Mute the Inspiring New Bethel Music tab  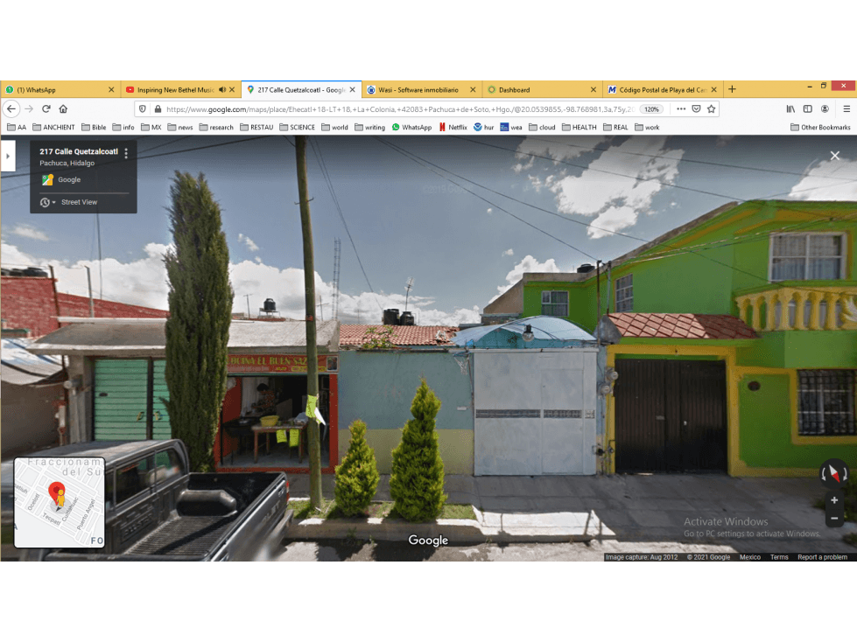click(221, 89)
